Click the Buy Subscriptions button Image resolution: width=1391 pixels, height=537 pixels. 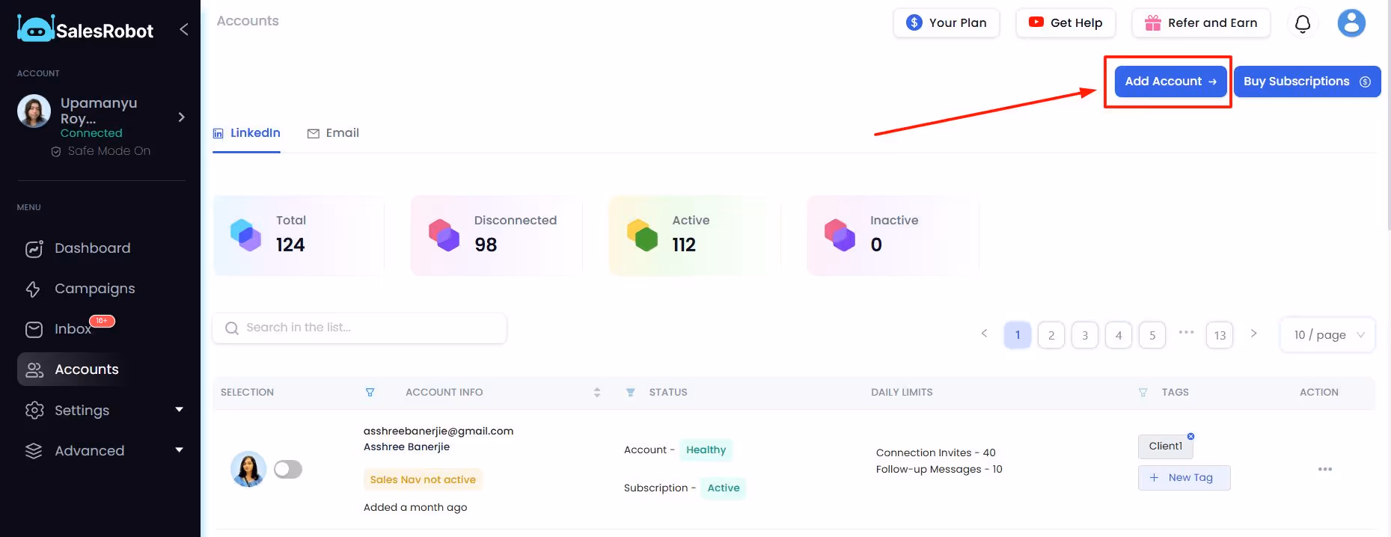pos(1307,82)
